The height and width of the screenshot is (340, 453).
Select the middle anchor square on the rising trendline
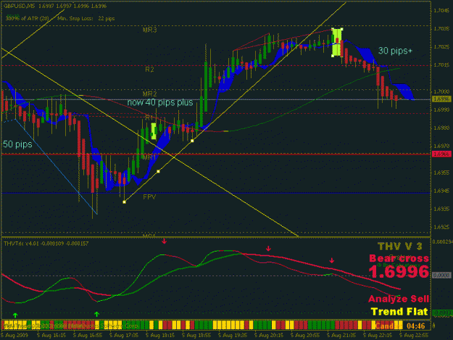(158, 171)
